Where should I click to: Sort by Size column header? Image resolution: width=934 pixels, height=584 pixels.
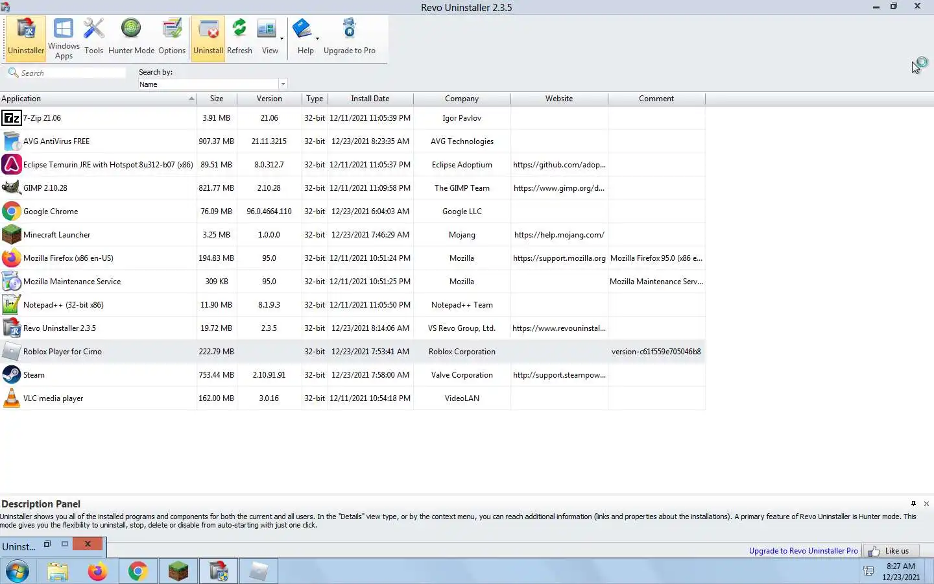coord(217,99)
